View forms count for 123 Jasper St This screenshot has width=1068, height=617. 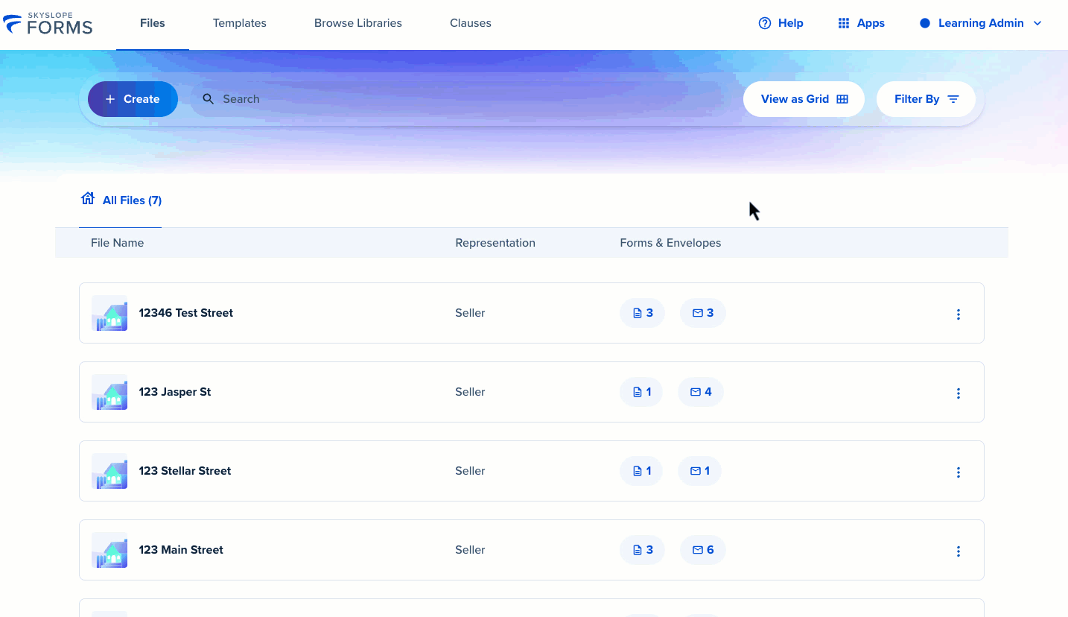pos(641,392)
